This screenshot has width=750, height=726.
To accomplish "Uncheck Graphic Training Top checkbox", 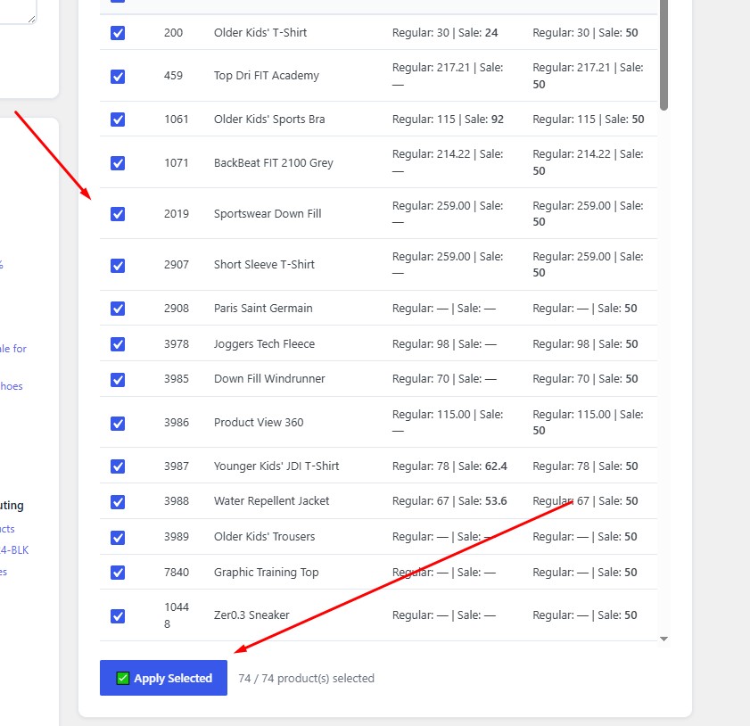I will pos(118,573).
